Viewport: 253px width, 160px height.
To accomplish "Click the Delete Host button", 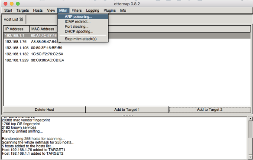I will (x=44, y=110).
